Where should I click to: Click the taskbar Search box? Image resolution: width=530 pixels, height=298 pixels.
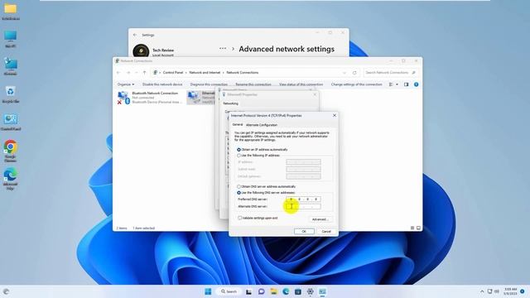229,291
